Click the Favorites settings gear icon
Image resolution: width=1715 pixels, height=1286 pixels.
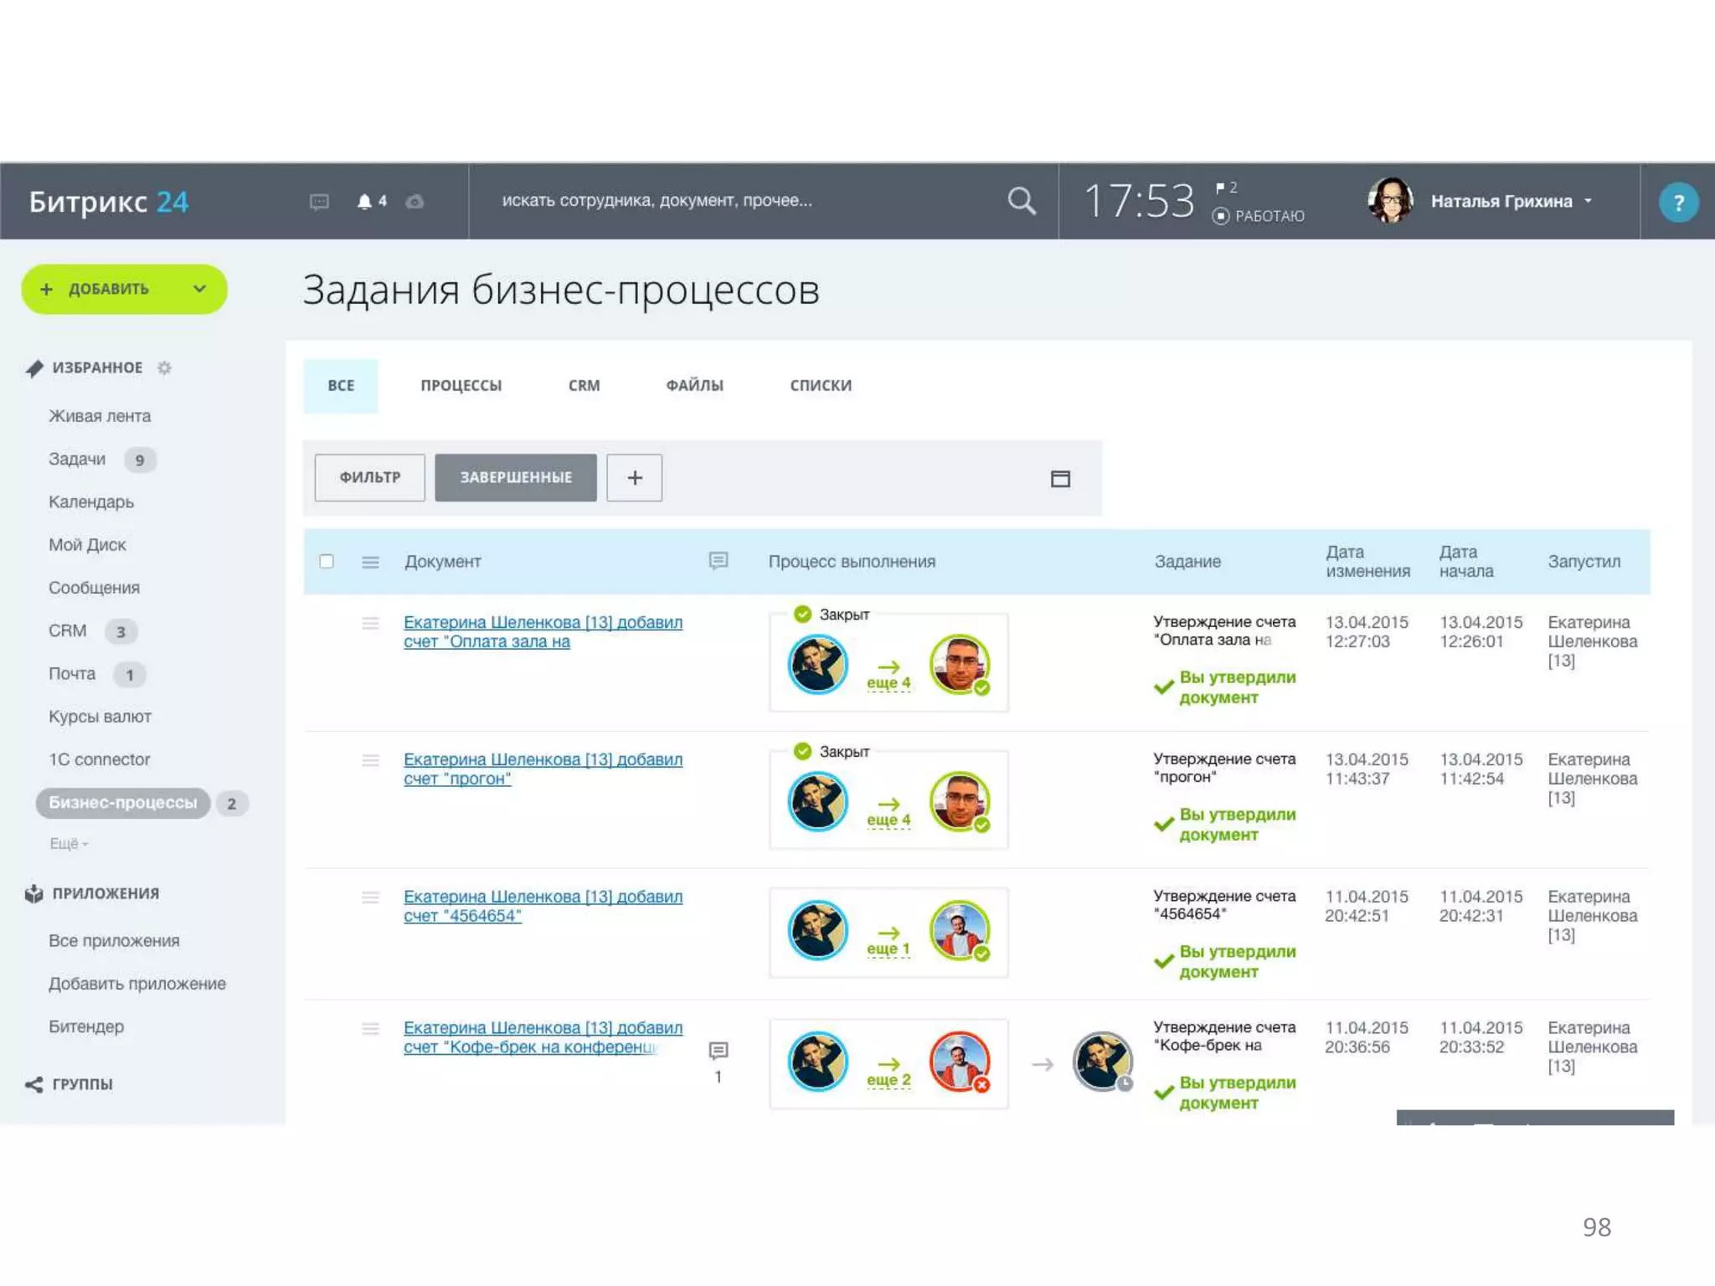164,368
